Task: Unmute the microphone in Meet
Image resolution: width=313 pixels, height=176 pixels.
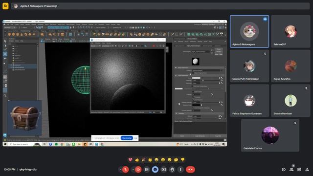Action: (x=125, y=170)
